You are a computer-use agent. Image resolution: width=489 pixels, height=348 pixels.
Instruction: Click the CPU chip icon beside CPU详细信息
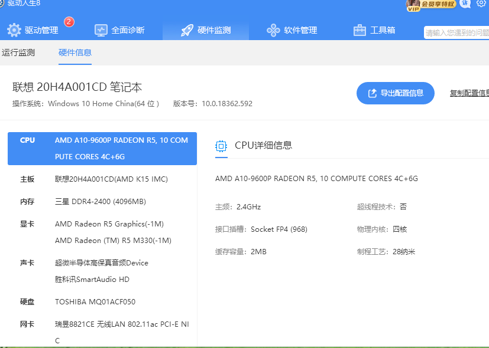221,146
